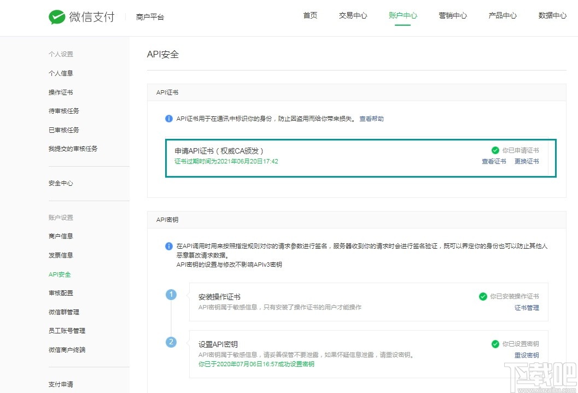Select API安全 in the sidebar

59,274
